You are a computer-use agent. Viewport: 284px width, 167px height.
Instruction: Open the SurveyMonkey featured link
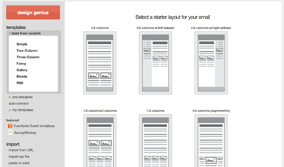25,133
